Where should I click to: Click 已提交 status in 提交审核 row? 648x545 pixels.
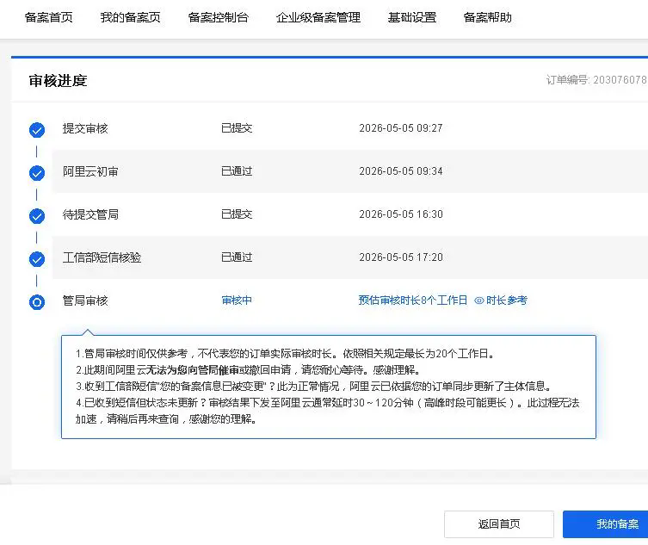[237, 128]
